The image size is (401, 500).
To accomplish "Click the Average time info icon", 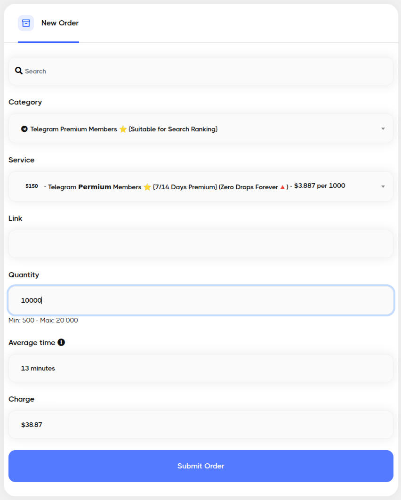I will [61, 342].
